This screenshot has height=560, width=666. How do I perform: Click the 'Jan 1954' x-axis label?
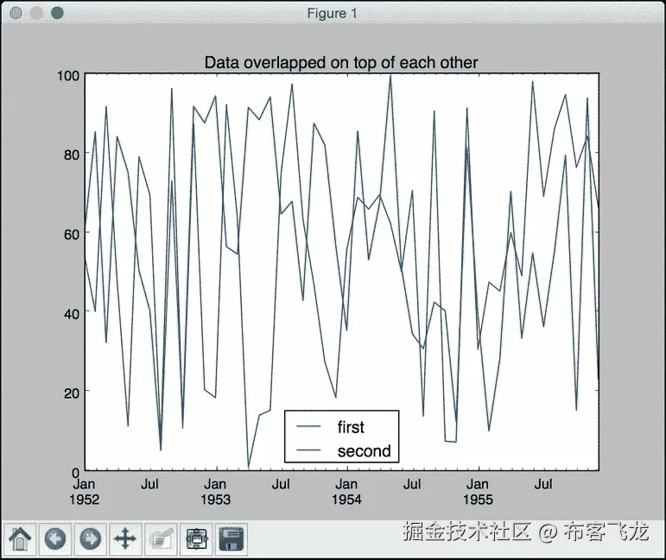click(x=346, y=492)
